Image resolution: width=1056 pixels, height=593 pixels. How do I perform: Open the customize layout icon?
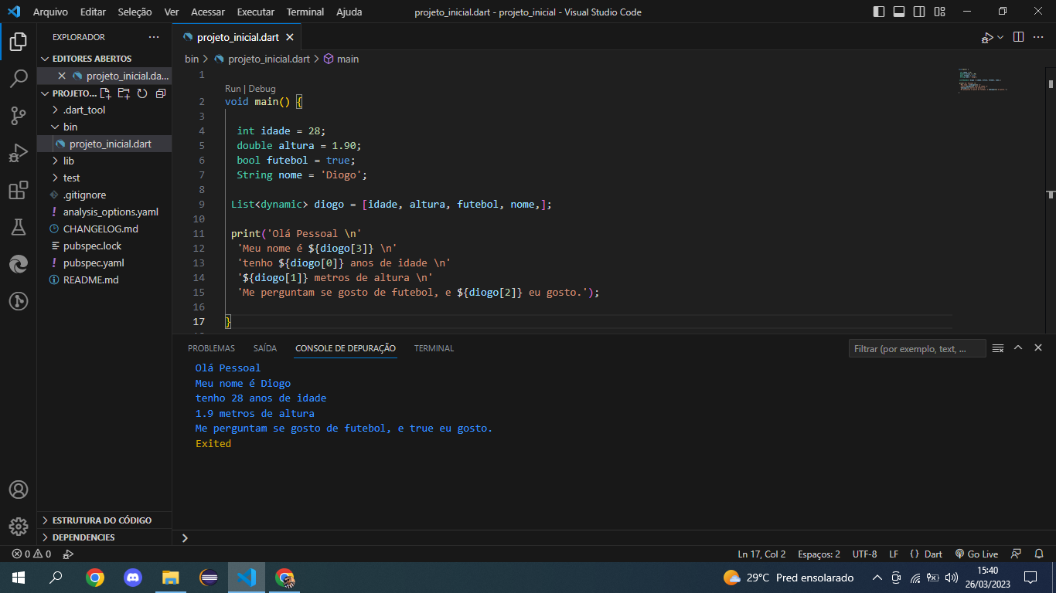coord(939,12)
